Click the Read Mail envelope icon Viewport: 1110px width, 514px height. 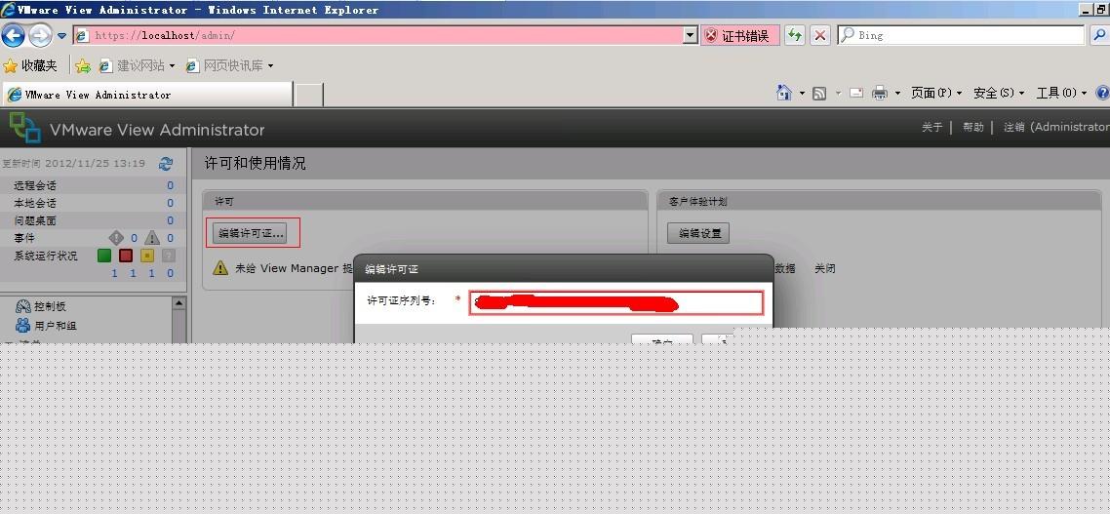pyautogui.click(x=855, y=93)
